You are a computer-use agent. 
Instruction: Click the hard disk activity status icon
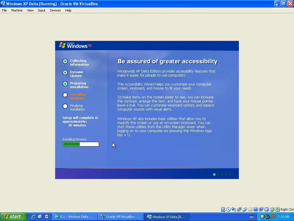[223, 209]
